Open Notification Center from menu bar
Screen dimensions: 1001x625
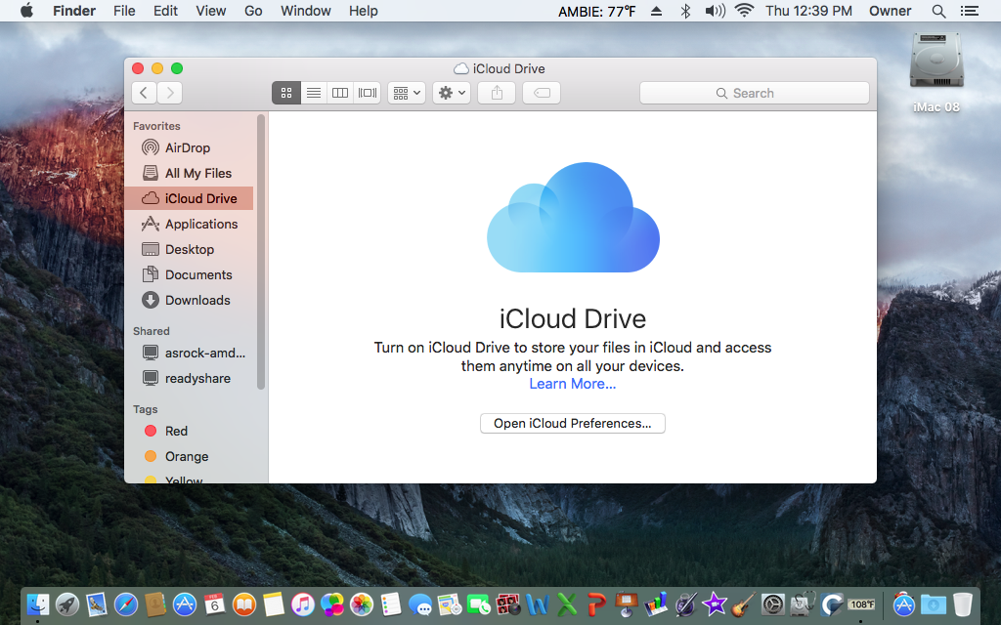pyautogui.click(x=970, y=11)
